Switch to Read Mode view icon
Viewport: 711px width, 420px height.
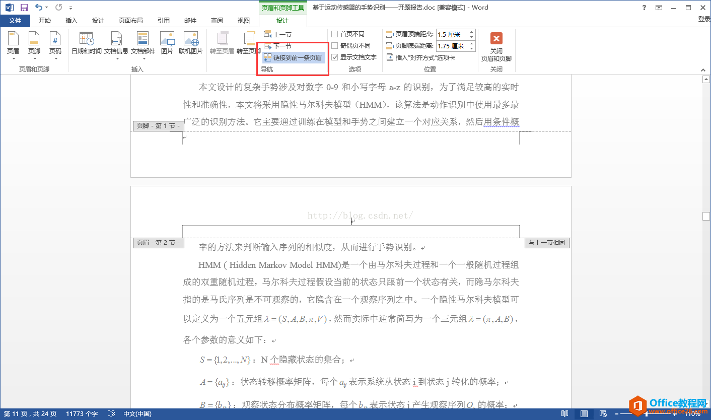565,414
